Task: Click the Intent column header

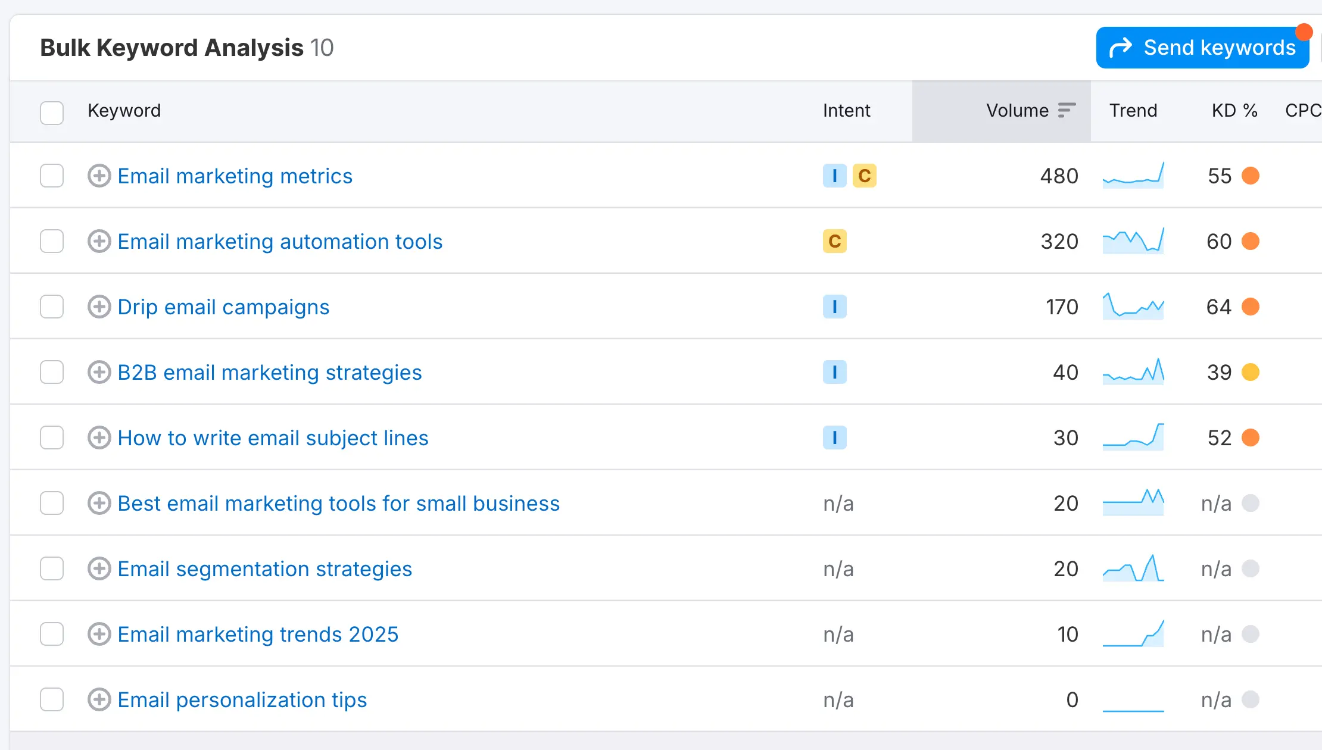Action: [846, 111]
